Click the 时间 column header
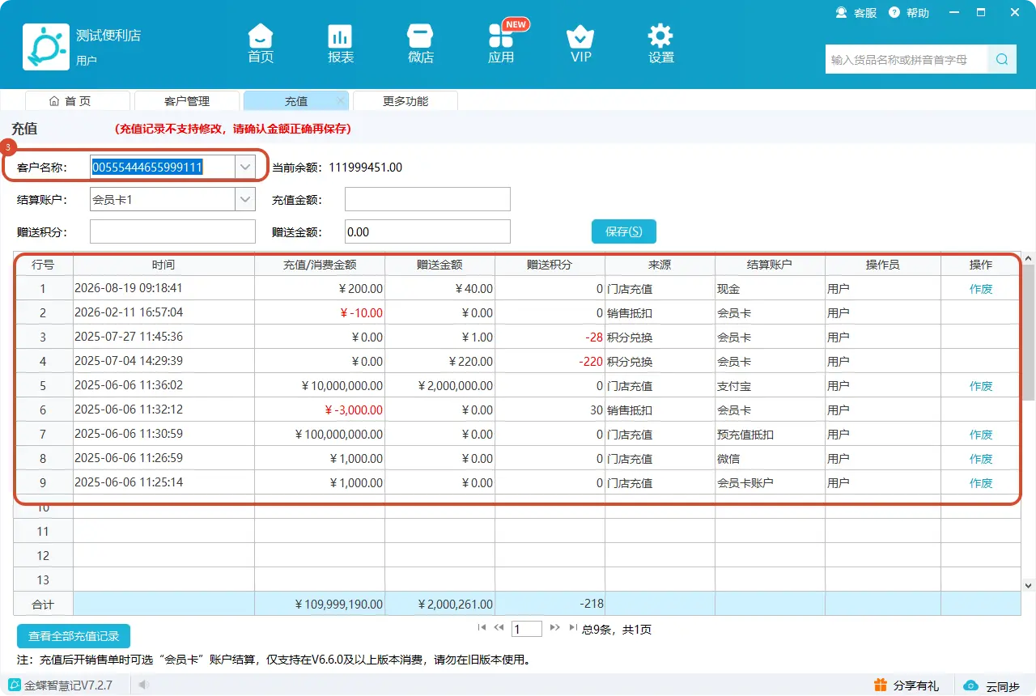Viewport: 1036px width, 696px height. (163, 265)
